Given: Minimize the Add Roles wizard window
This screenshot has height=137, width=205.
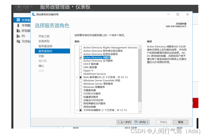Looking at the screenshot, I should coord(168,14).
